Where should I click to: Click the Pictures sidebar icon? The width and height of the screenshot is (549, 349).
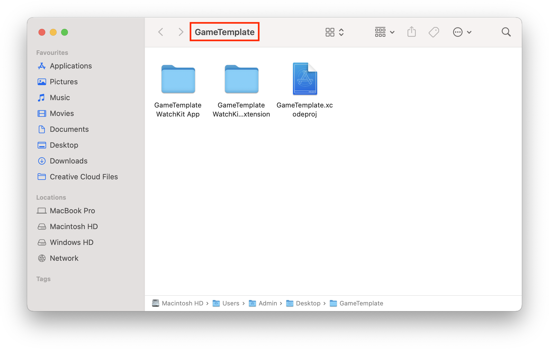coord(42,82)
